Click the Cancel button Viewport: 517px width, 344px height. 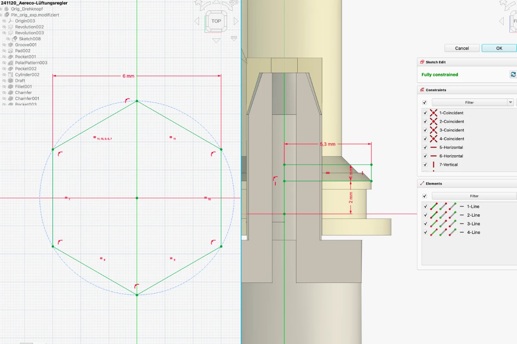click(x=462, y=48)
